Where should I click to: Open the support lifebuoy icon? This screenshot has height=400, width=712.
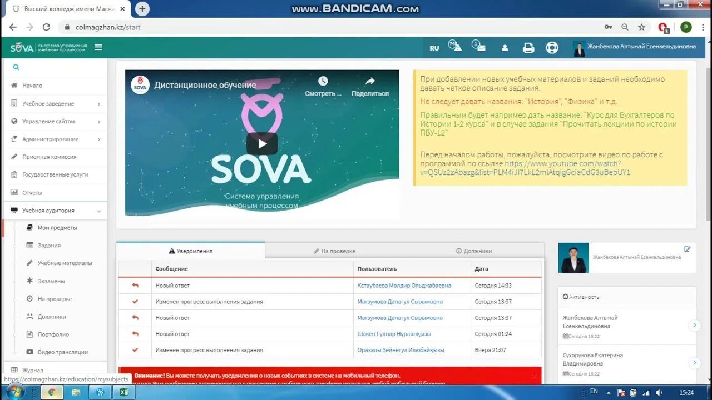tap(552, 48)
